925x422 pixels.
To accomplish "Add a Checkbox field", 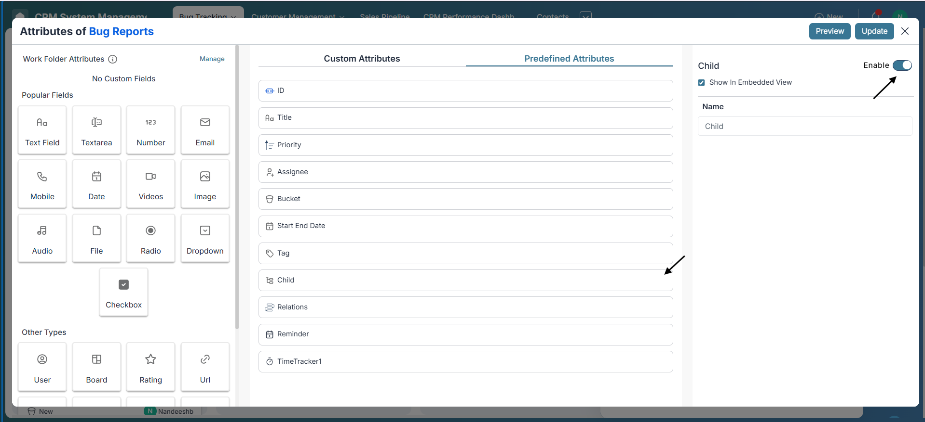I will 124,293.
